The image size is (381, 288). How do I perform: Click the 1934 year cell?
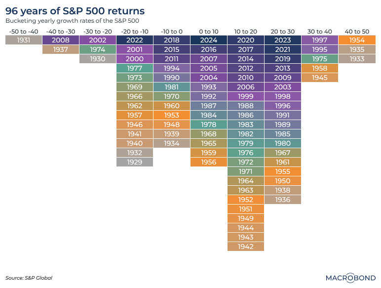(x=172, y=143)
